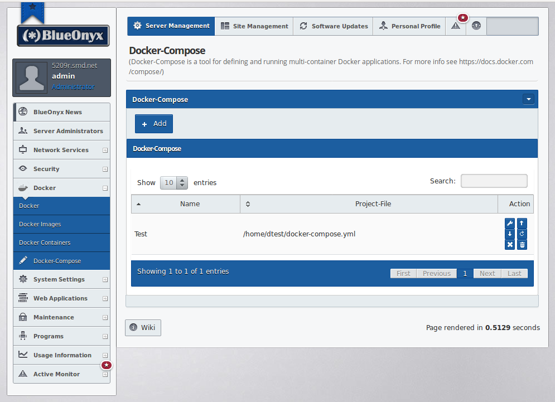Click the trash delete icon for Test
555x402 pixels.
[522, 245]
